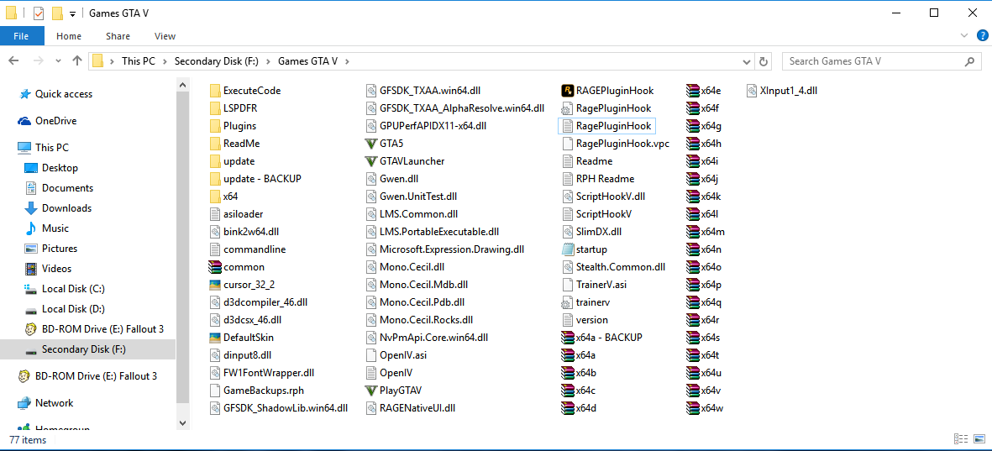Expand the root folder breadcrumb chevron
992x451 pixels.
click(113, 61)
